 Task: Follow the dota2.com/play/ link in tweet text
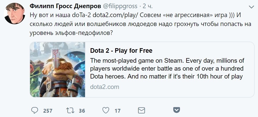(x=116, y=16)
